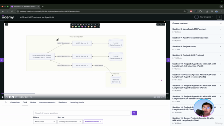This screenshot has width=224, height=126.
Task: Open the Learning tools tab
Action: point(77,103)
